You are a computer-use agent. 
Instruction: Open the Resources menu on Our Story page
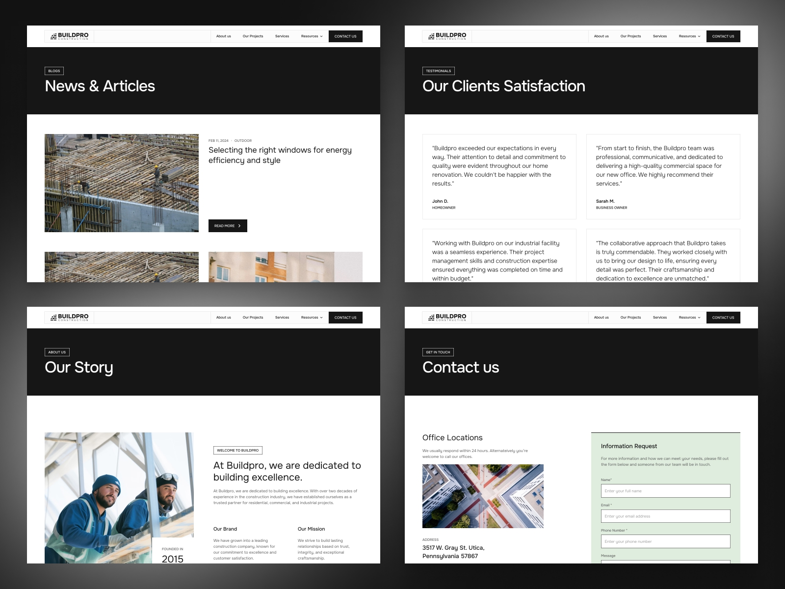311,317
